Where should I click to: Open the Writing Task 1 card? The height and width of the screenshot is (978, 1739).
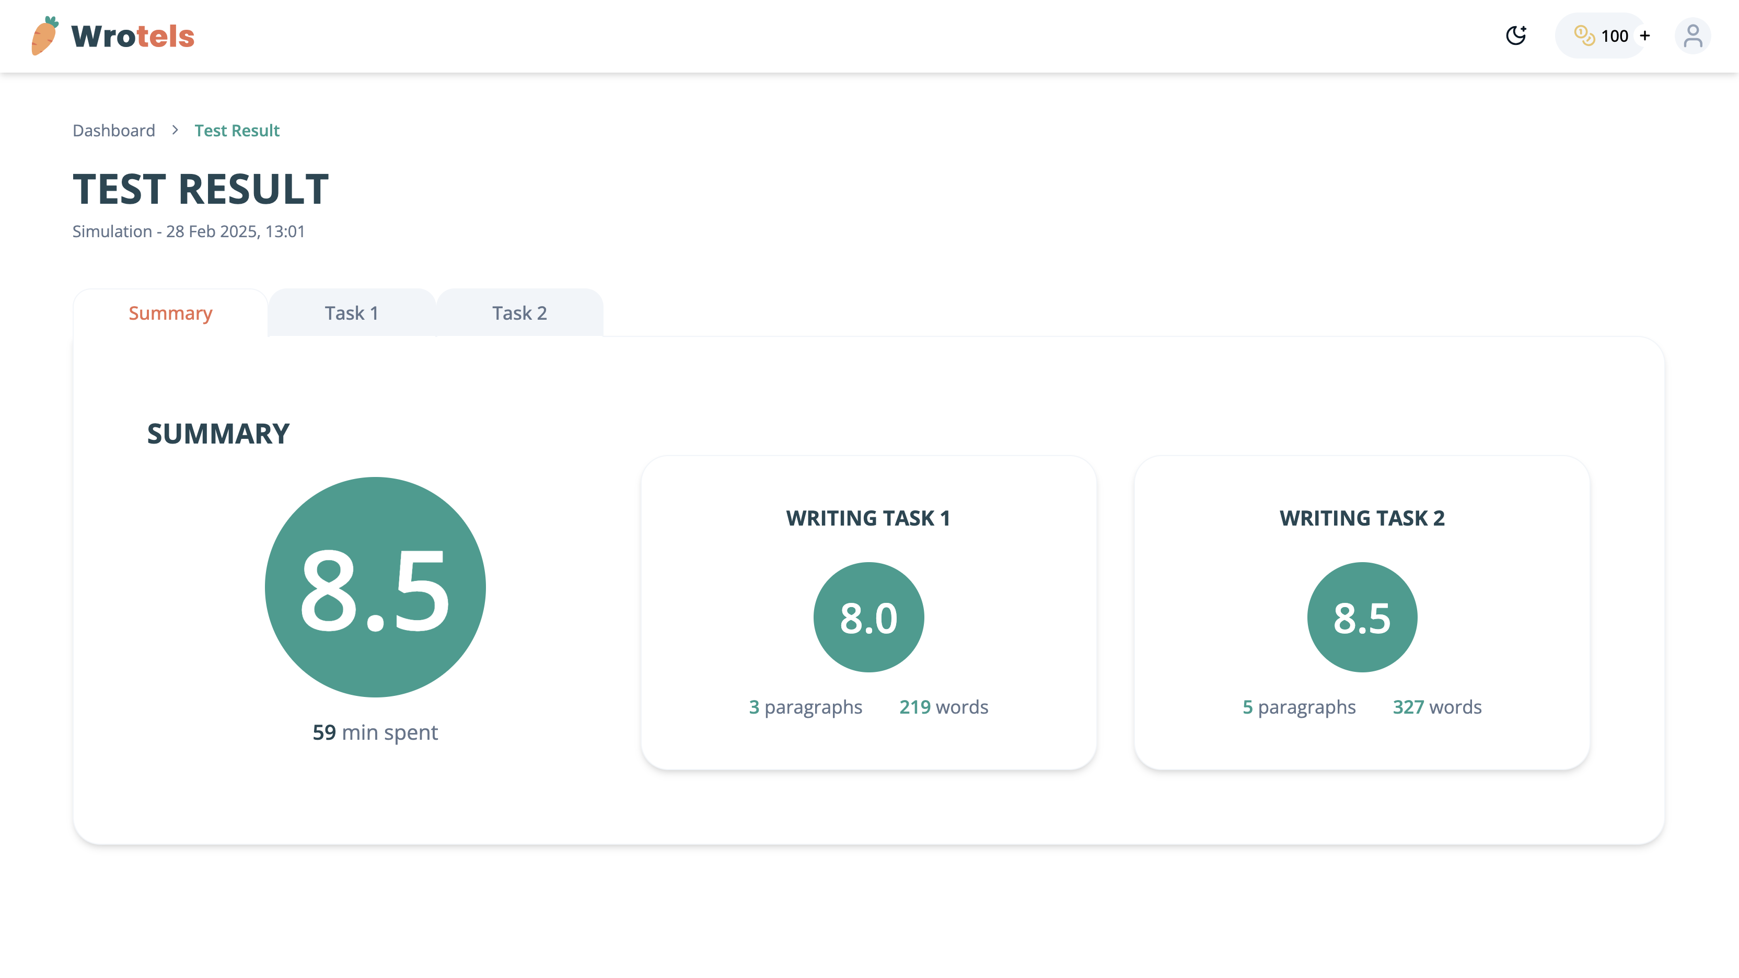pyautogui.click(x=868, y=518)
